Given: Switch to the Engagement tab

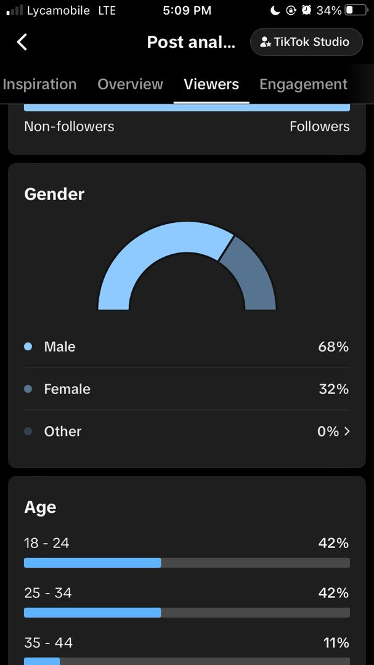Looking at the screenshot, I should 304,84.
